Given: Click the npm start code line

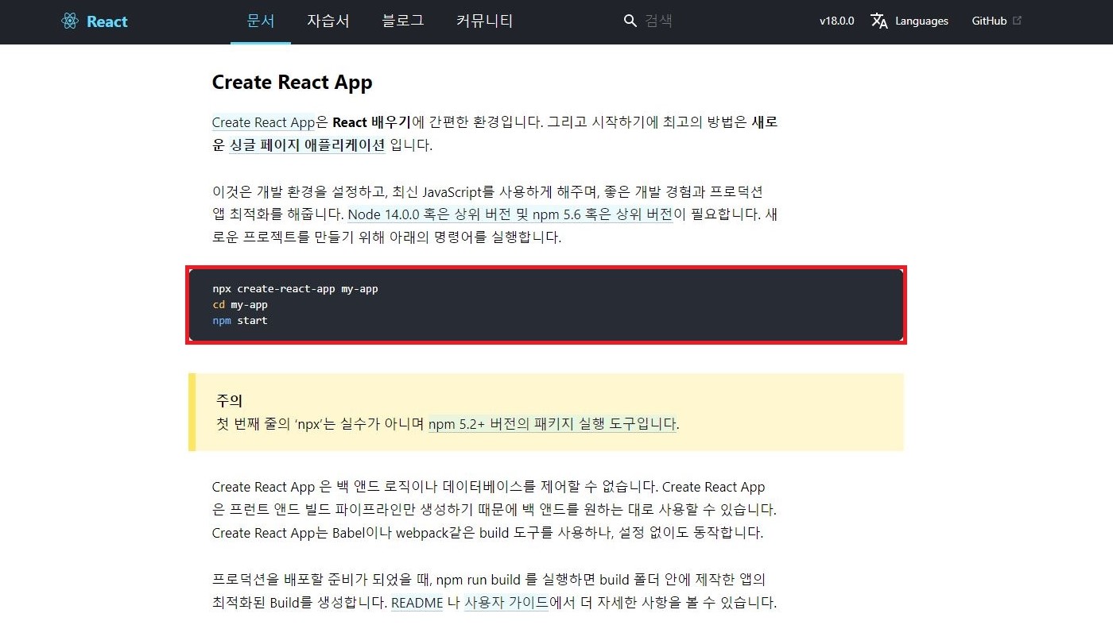Looking at the screenshot, I should point(240,321).
